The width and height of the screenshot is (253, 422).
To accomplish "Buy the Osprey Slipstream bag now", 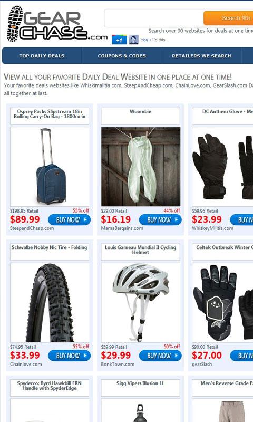I will [70, 220].
